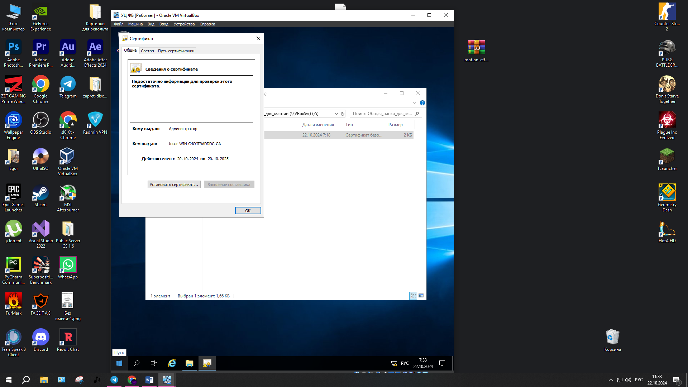Open VirtualBox Устройства menu
Viewport: 688px width, 387px height.
pos(184,24)
